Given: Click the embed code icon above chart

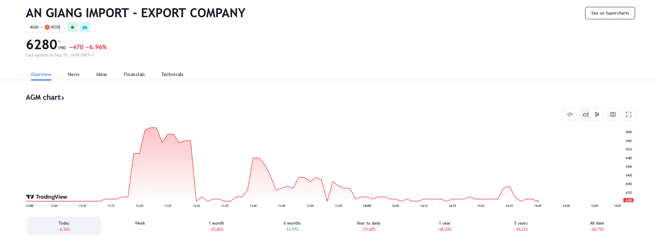Looking at the screenshot, I should click(570, 115).
